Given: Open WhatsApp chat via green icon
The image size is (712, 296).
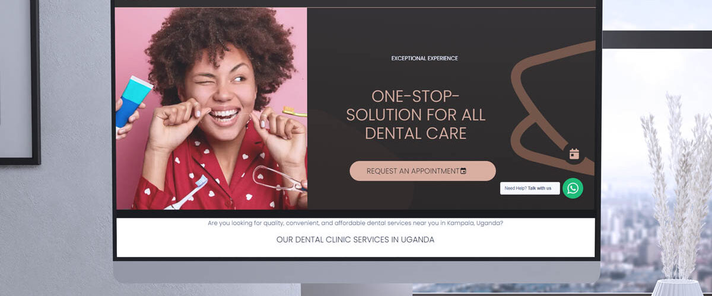Looking at the screenshot, I should [x=573, y=188].
